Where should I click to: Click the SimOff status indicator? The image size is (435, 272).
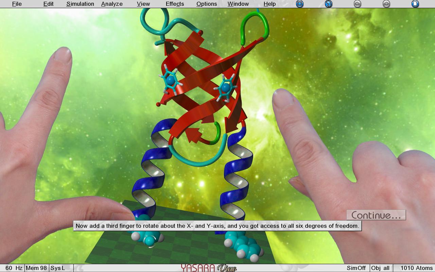tap(356, 268)
